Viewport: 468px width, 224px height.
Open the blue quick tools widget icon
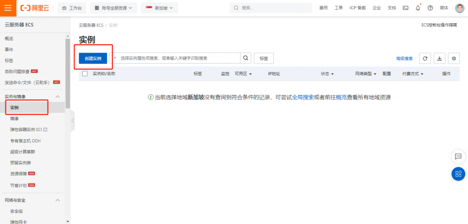[x=458, y=174]
